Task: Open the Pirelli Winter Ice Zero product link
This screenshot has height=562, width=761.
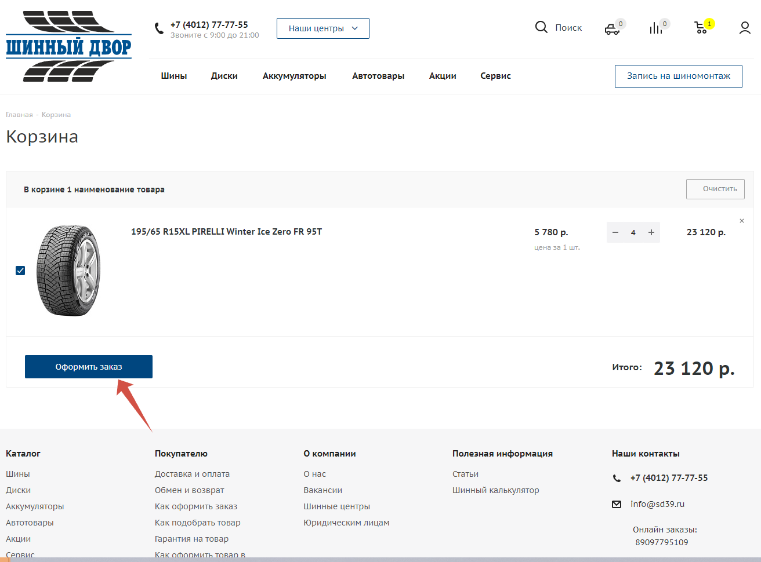Action: [226, 232]
